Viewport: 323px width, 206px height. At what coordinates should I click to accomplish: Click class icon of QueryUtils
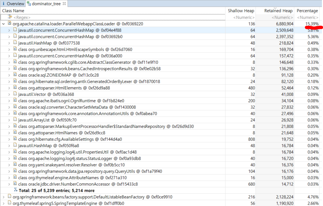click(15, 171)
